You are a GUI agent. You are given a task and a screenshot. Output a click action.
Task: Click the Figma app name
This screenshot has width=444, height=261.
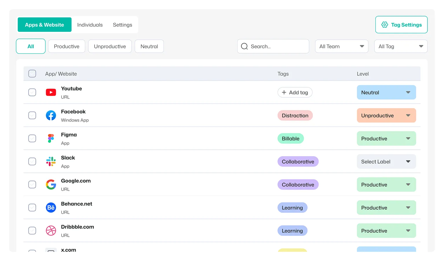point(69,135)
